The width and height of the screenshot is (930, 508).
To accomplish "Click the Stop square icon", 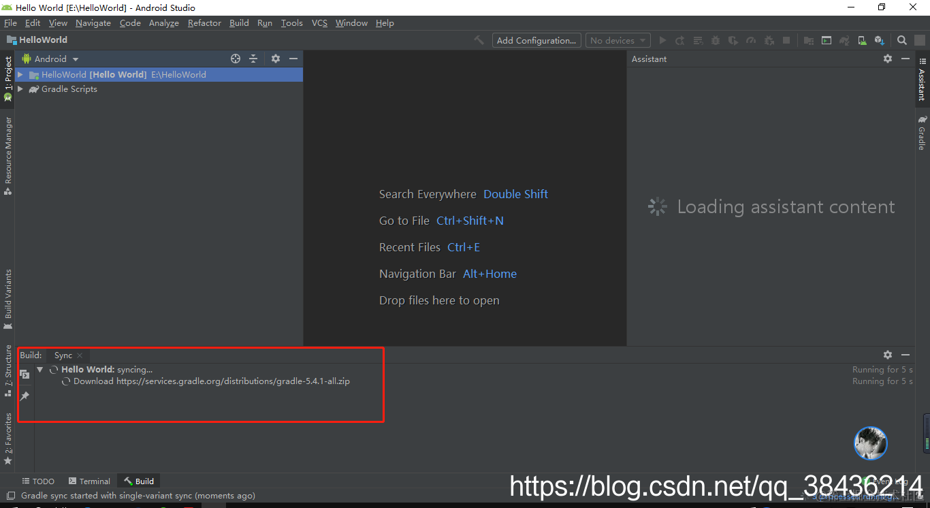I will click(x=786, y=40).
